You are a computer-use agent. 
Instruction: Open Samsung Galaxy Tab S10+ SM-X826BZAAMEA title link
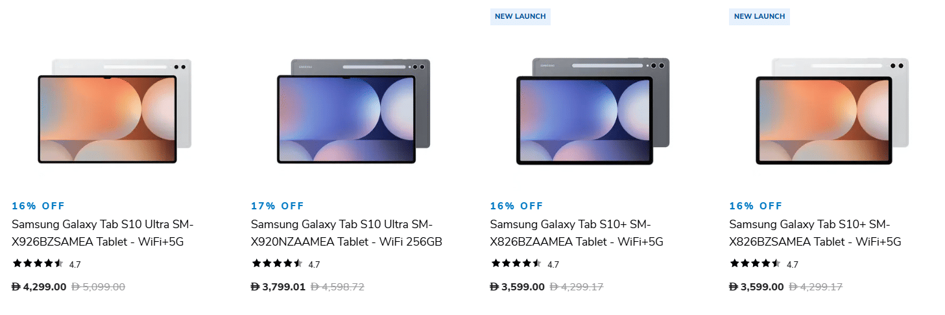[577, 233]
